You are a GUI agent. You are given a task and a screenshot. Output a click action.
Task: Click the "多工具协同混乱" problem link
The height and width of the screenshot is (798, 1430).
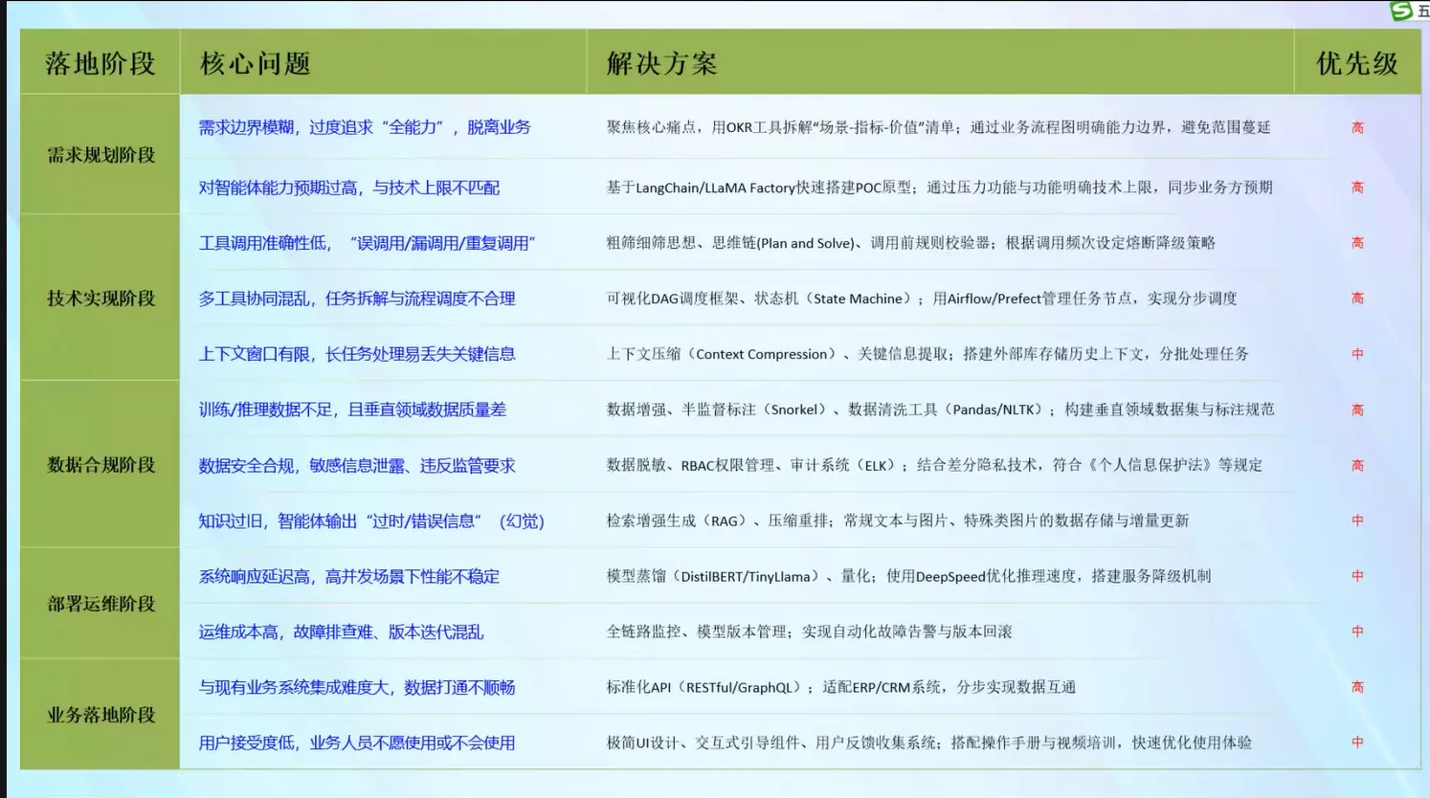[x=357, y=299]
